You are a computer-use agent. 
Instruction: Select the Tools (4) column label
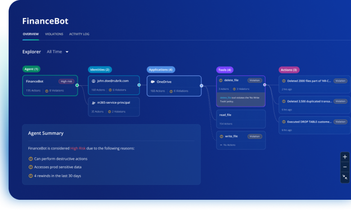click(225, 70)
